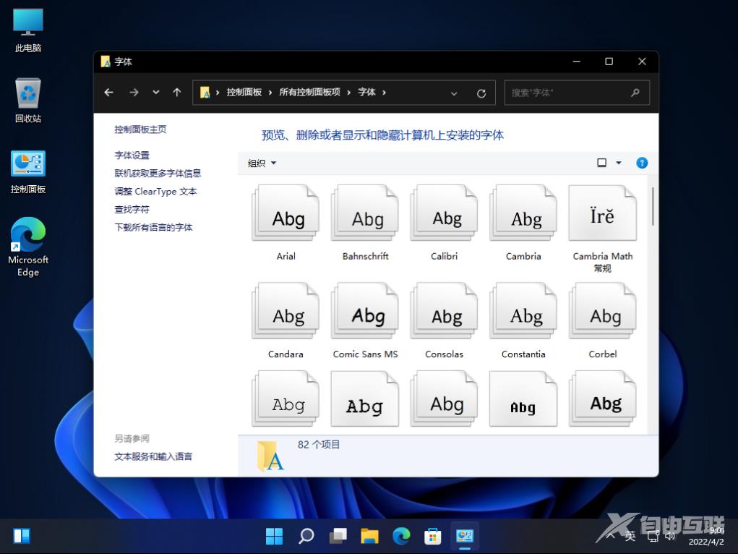The image size is (738, 554).
Task: Expand the address bar breadcrumb chevron
Action: 454,93
